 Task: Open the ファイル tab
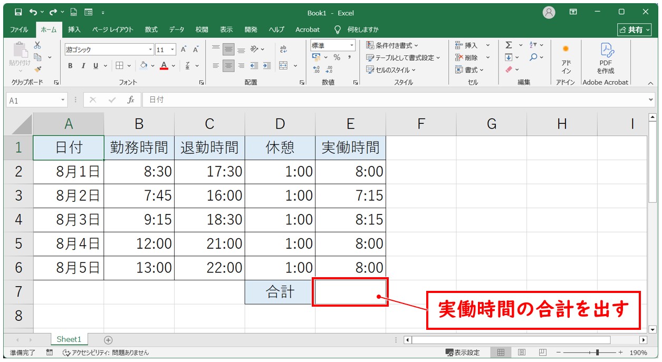coord(19,30)
